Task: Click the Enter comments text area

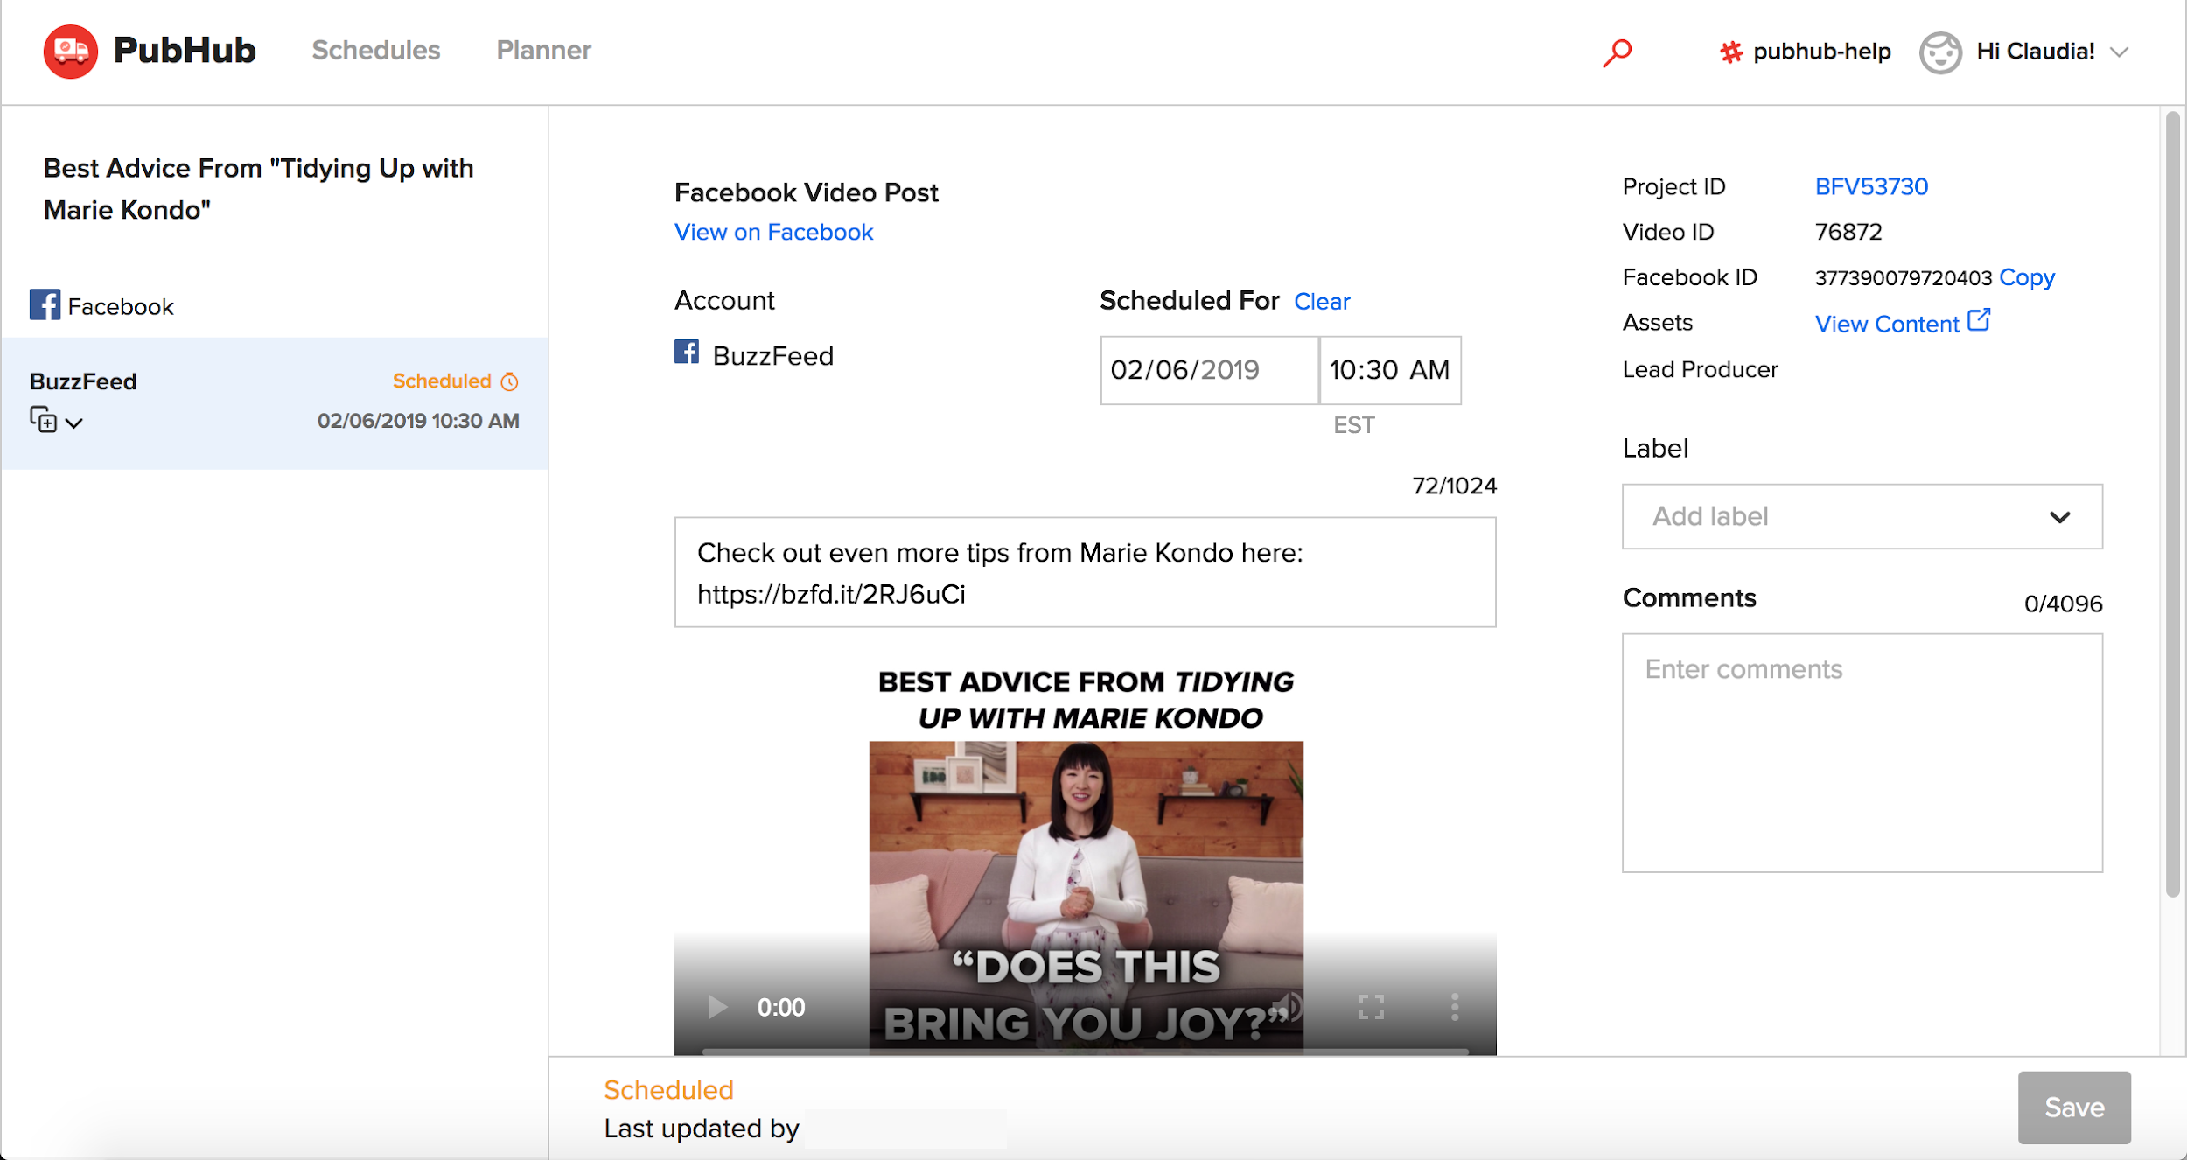Action: tap(1862, 753)
